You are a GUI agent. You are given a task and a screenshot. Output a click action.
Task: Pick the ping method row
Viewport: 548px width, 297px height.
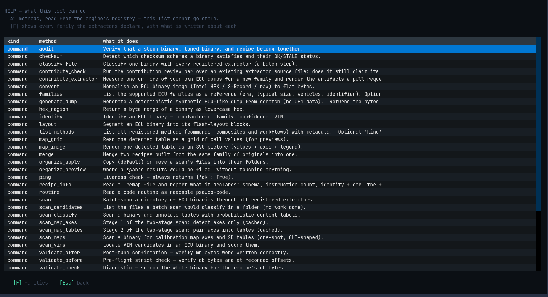270,177
